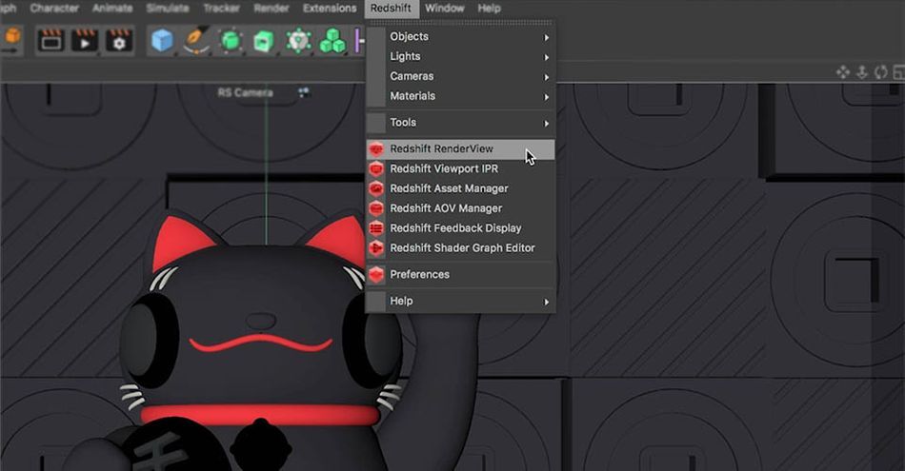Open Edit Render Settings gear clapperboard
905x471 pixels.
(118, 40)
